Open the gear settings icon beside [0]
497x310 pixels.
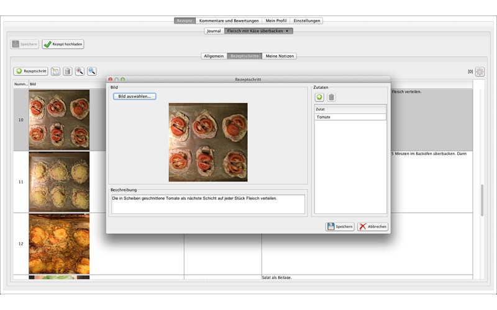[480, 71]
